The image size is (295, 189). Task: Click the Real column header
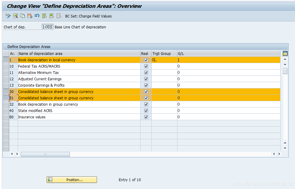[146, 53]
